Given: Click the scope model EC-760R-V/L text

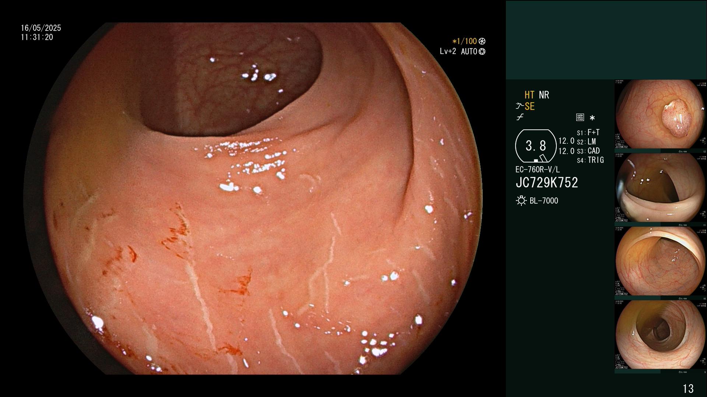Looking at the screenshot, I should click(537, 169).
